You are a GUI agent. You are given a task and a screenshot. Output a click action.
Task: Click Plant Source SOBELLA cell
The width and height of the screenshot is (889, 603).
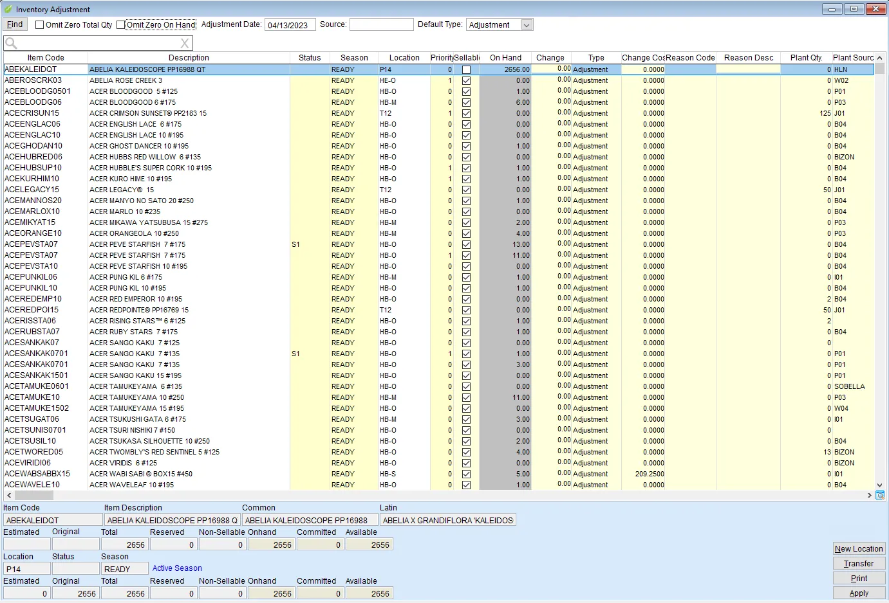[850, 386]
